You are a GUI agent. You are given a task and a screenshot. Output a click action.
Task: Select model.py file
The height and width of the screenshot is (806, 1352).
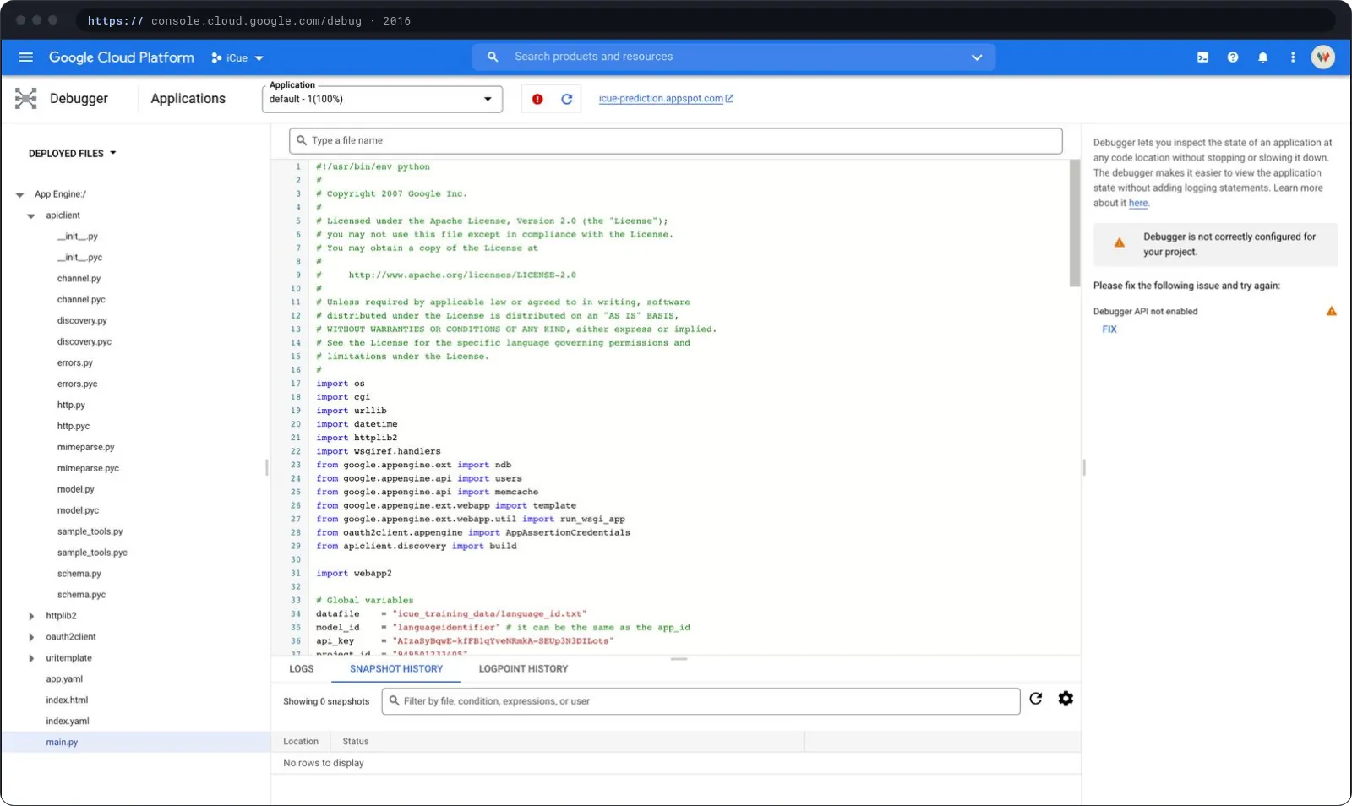pyautogui.click(x=76, y=490)
